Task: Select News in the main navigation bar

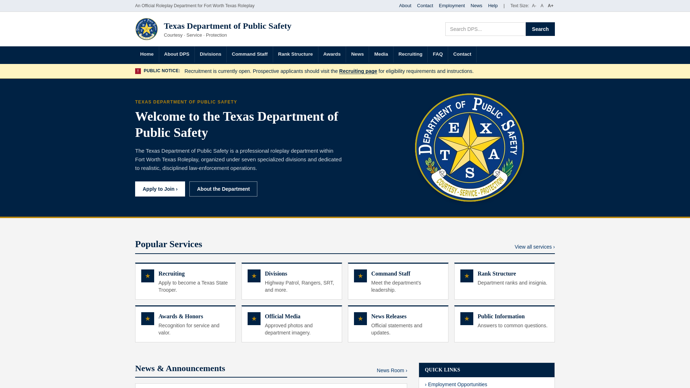Action: (x=358, y=54)
